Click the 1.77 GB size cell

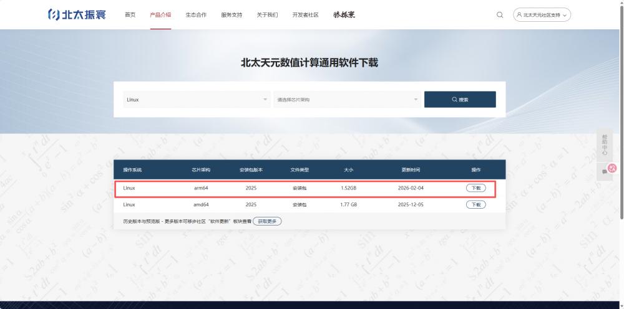click(349, 204)
